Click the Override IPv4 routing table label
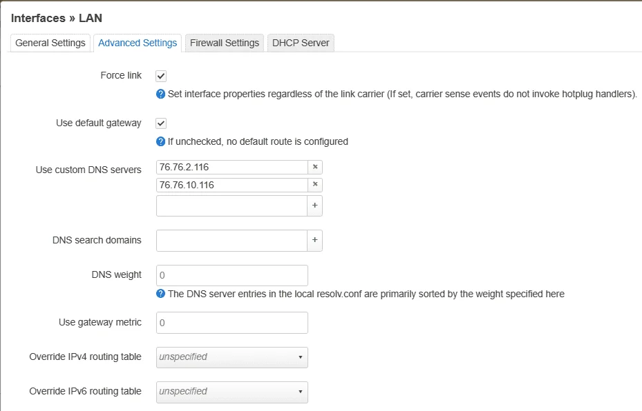The width and height of the screenshot is (642, 411). pyautogui.click(x=85, y=357)
